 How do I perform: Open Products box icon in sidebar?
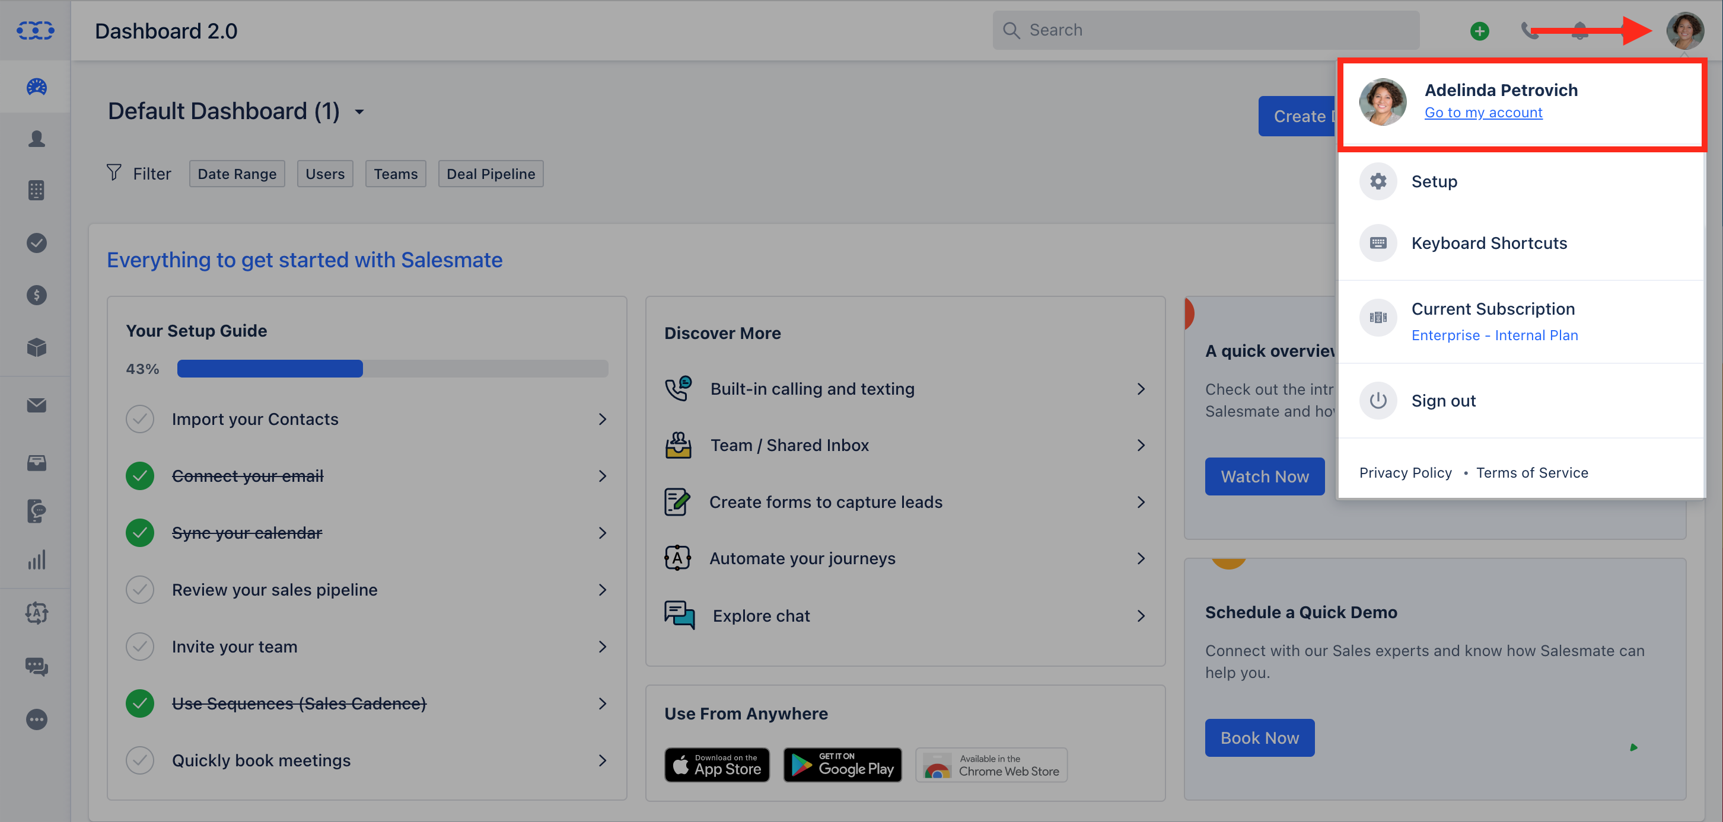point(36,347)
